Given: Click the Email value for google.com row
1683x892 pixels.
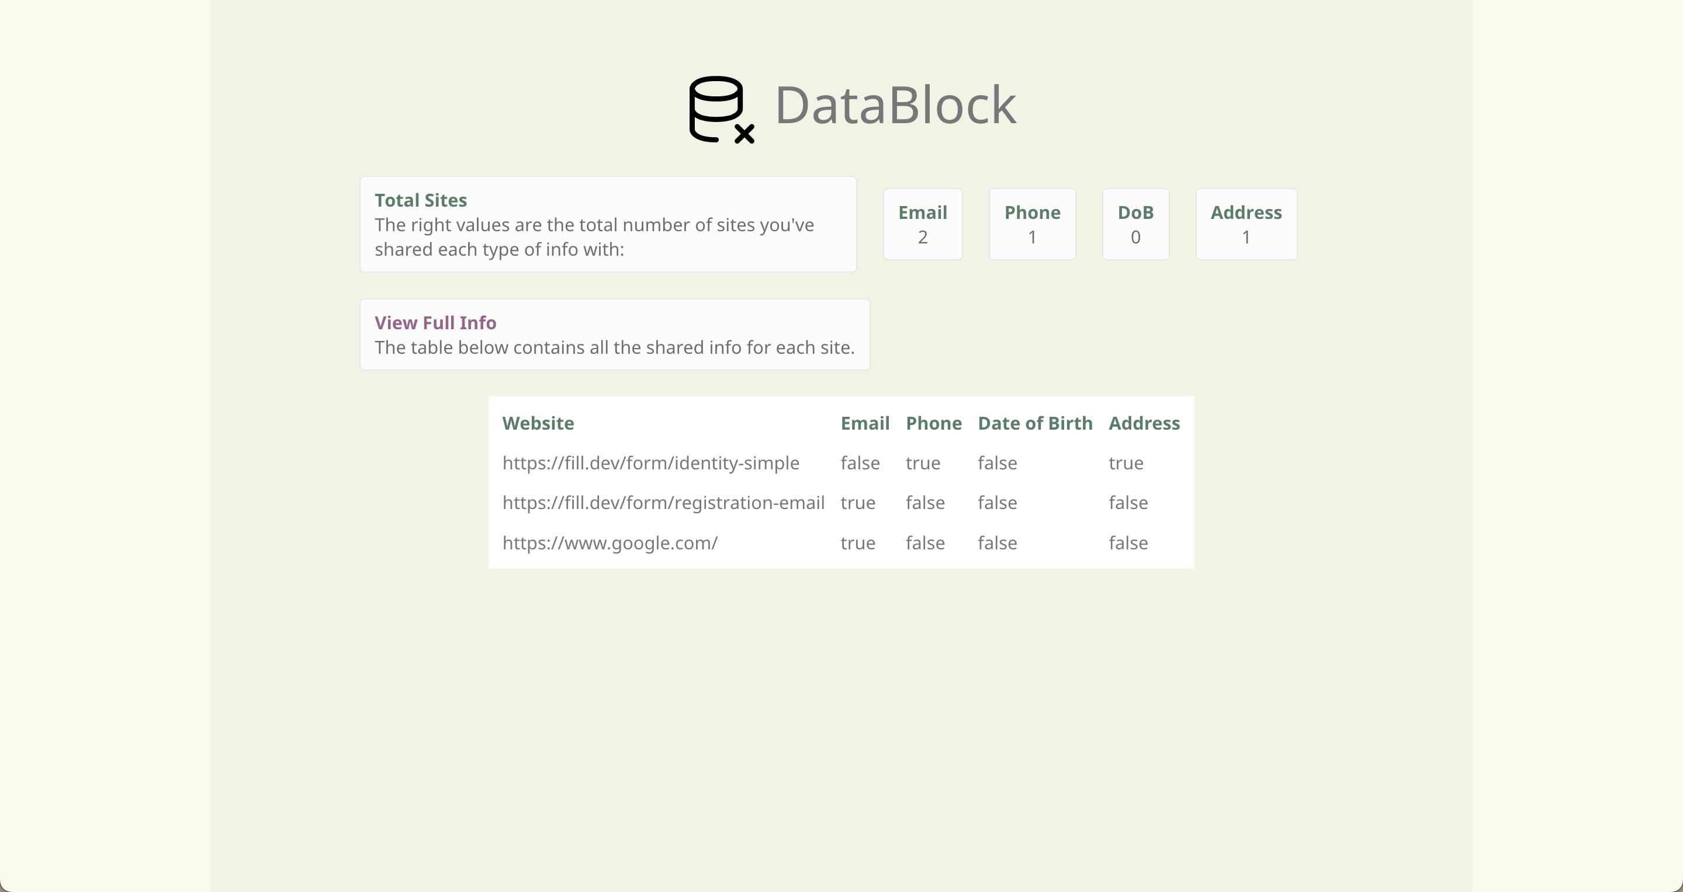Looking at the screenshot, I should coord(857,543).
